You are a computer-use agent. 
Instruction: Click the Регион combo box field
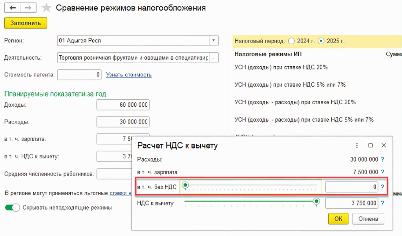(133, 40)
